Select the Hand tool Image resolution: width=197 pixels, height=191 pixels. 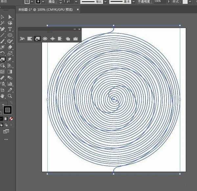3,96
